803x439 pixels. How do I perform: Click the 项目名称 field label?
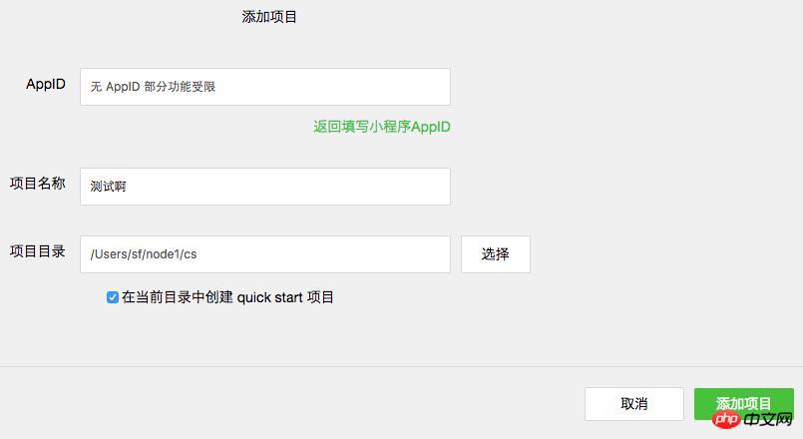37,184
